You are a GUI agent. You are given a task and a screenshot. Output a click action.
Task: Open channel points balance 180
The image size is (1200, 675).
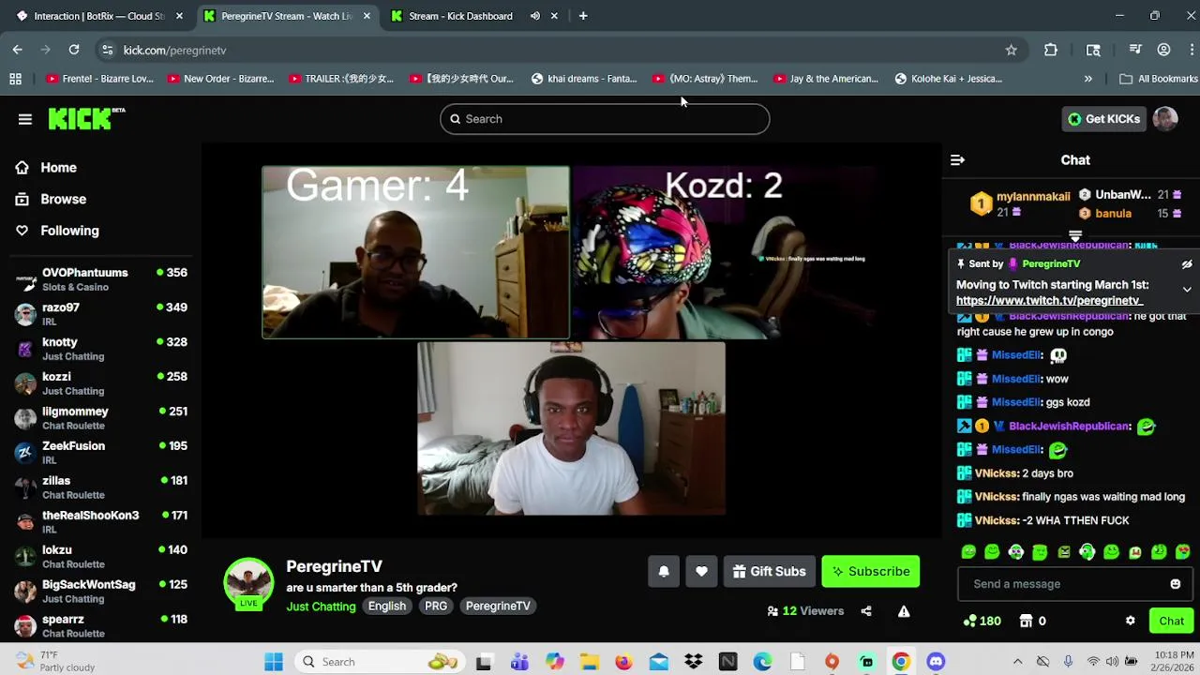point(982,621)
